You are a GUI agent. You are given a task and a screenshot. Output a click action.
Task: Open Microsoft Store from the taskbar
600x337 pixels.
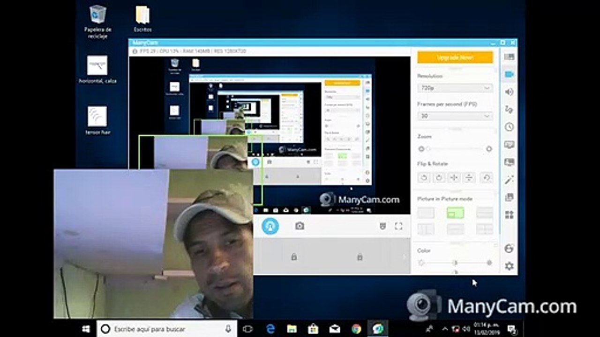(x=313, y=329)
